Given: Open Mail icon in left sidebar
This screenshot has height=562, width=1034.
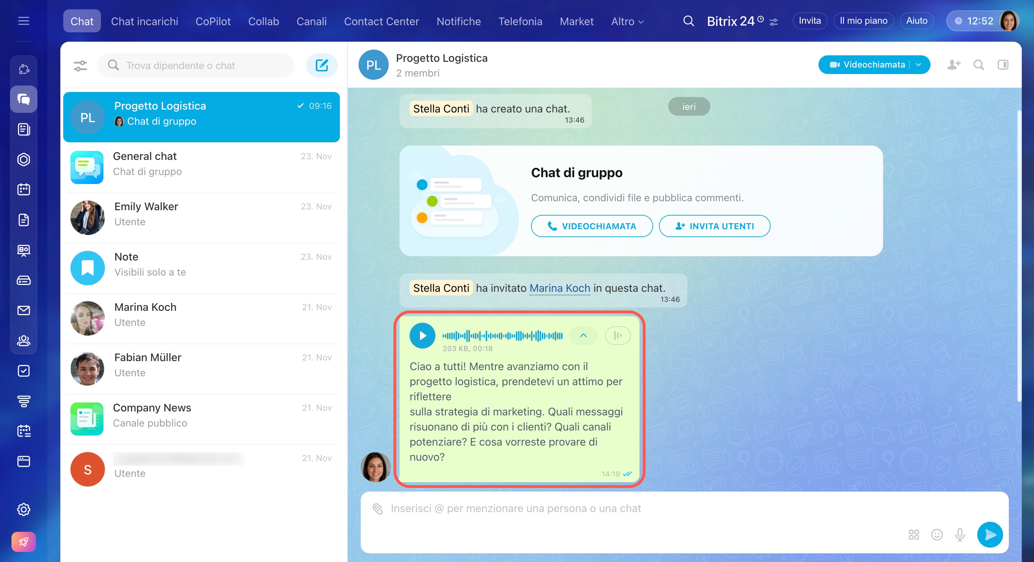Looking at the screenshot, I should (24, 310).
